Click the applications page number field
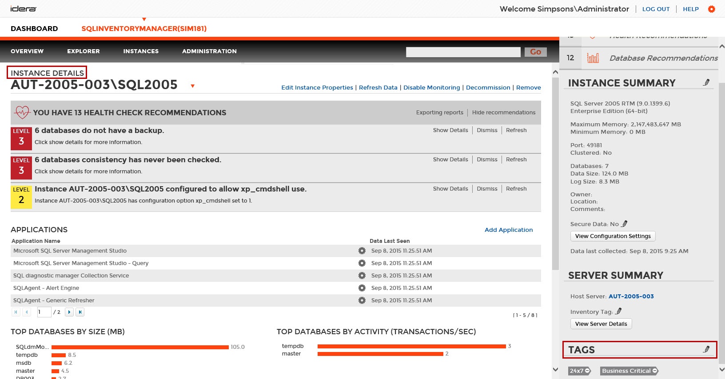Viewport: 725px width, 379px height. coord(44,312)
